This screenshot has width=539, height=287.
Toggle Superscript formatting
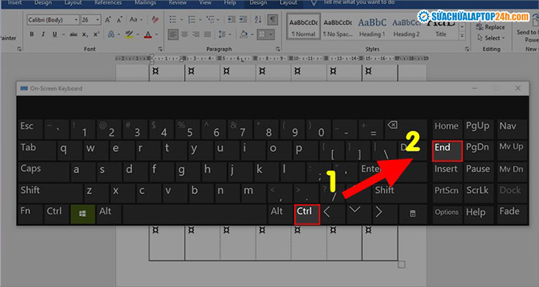[x=96, y=34]
